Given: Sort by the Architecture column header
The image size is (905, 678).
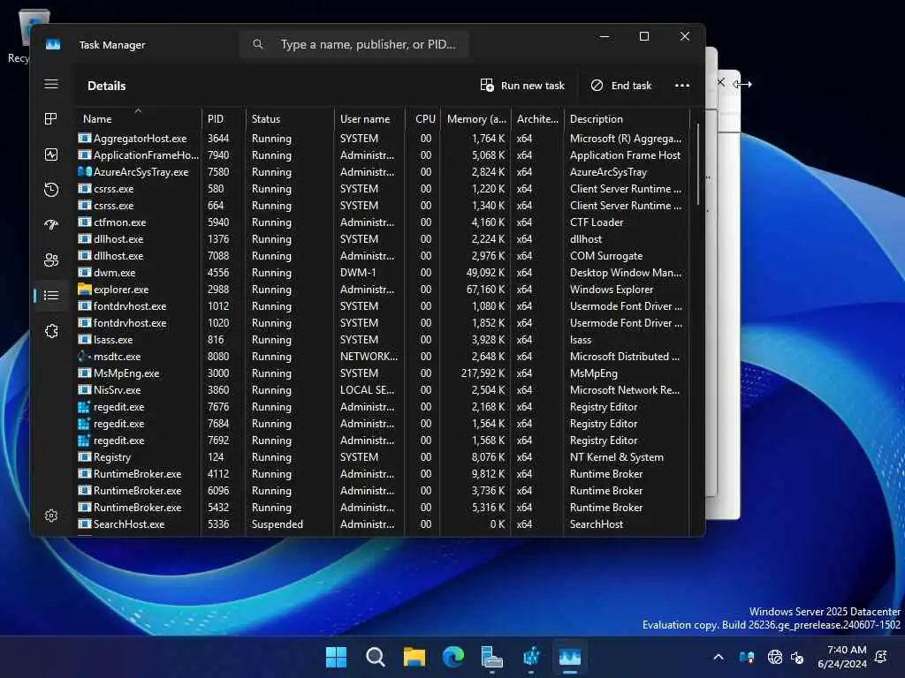Looking at the screenshot, I should [x=537, y=119].
